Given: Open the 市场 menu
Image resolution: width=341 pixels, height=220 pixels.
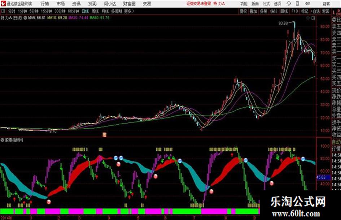Looking at the screenshot, I should point(61,4).
